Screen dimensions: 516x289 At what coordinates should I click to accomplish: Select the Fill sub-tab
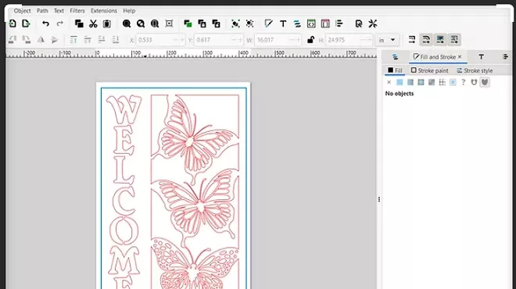pos(395,70)
